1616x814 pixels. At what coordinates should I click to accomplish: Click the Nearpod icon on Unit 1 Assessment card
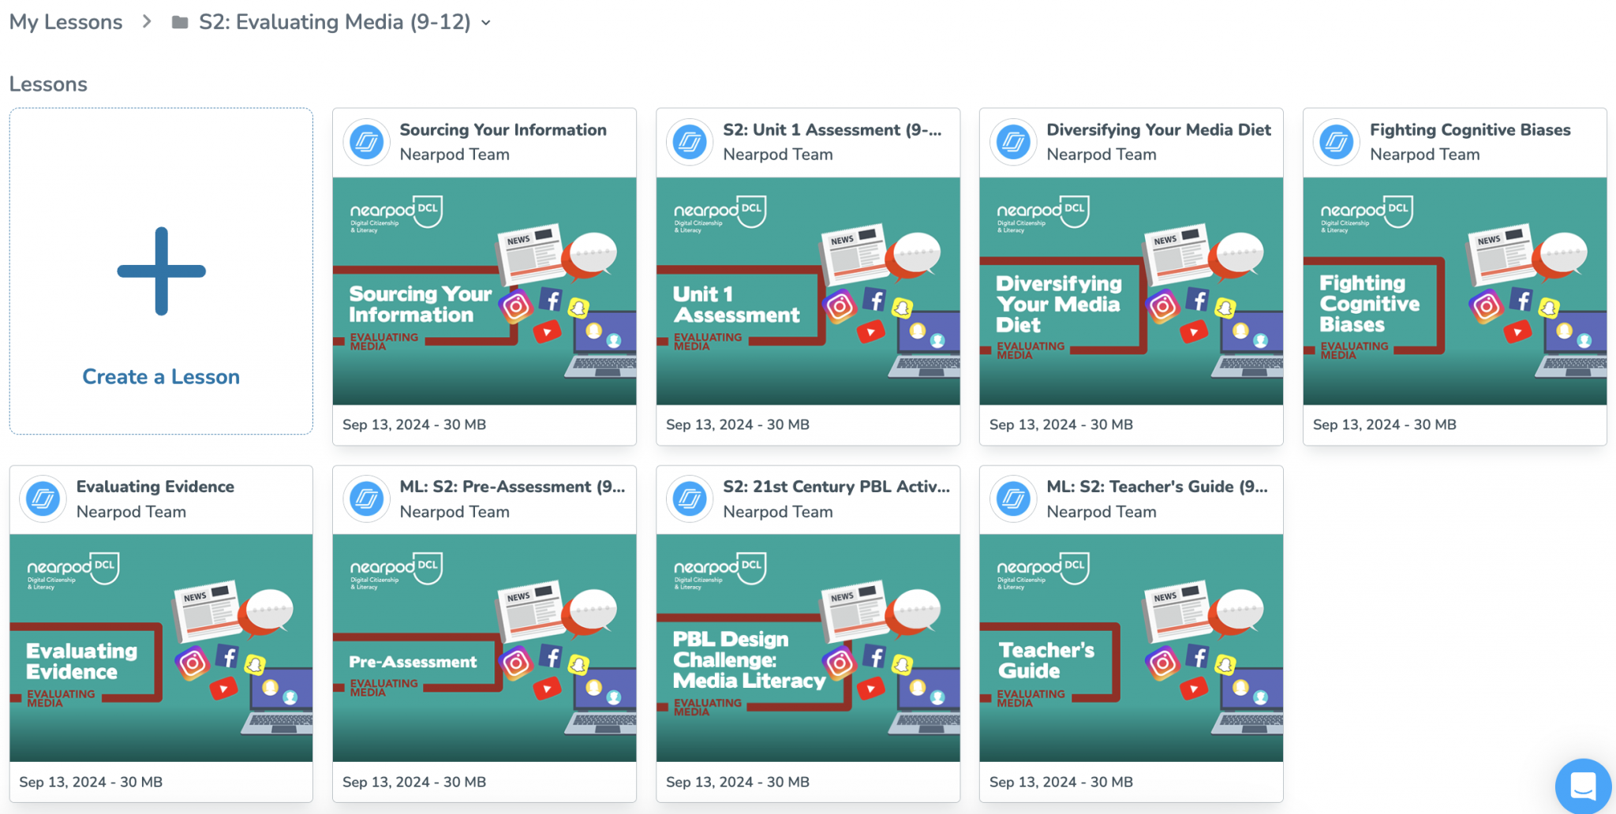coord(690,142)
